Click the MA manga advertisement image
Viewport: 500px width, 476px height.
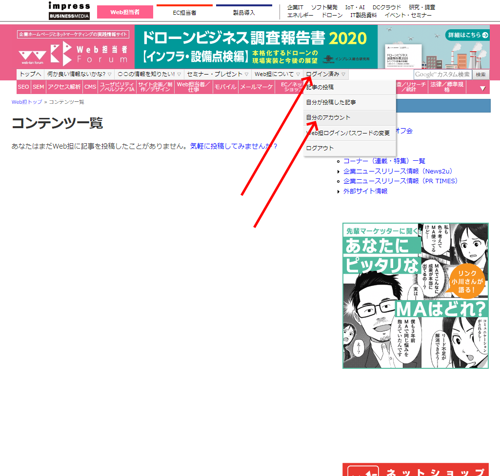[x=415, y=296]
